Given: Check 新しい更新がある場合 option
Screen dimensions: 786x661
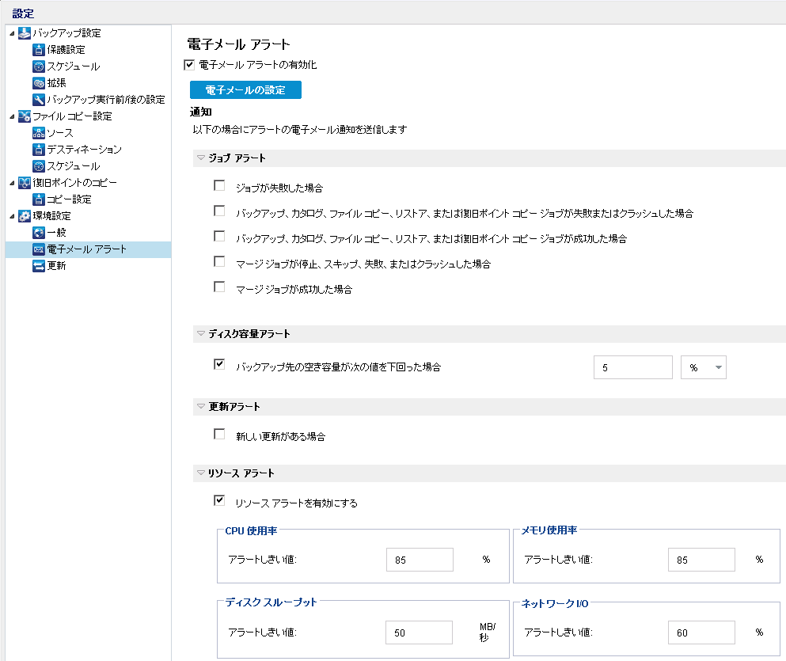Looking at the screenshot, I should (x=219, y=435).
